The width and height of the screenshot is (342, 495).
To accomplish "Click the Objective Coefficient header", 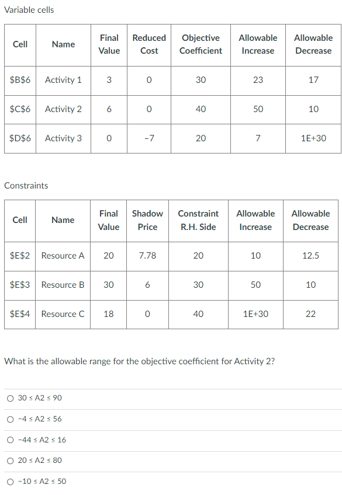I will 201,44.
